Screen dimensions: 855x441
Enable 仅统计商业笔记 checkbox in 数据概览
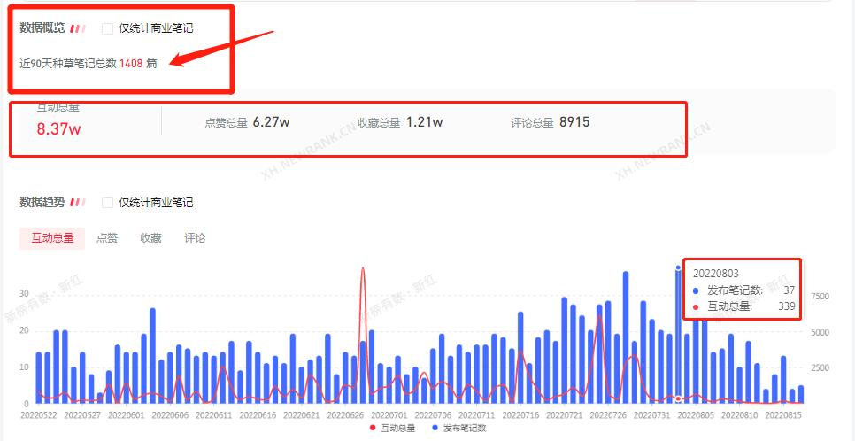tap(107, 28)
